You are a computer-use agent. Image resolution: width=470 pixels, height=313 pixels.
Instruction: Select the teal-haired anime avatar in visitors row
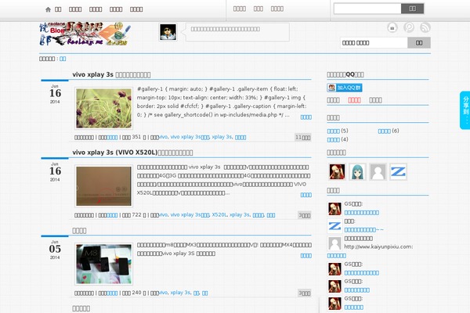point(357,172)
